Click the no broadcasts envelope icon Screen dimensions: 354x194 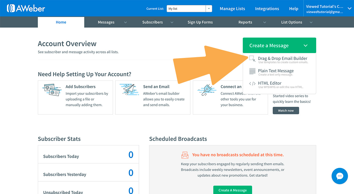pos(185,155)
